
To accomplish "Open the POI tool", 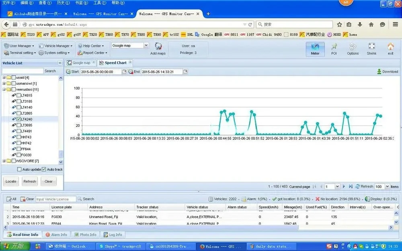I will 334,49.
